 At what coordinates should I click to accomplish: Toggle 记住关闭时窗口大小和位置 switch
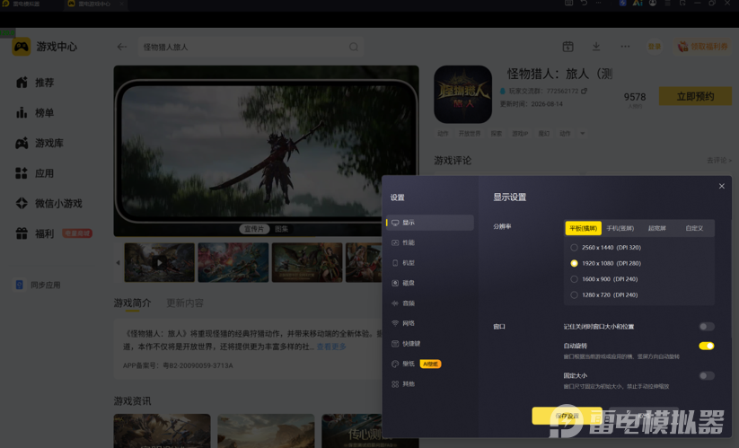707,327
